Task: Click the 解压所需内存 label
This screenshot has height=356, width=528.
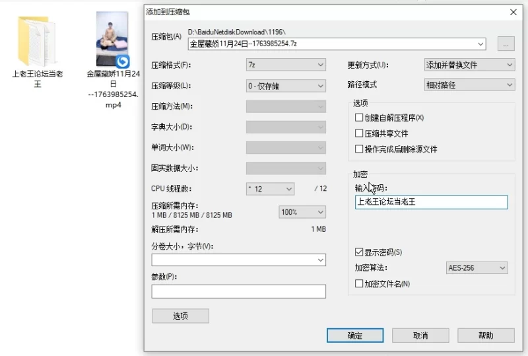Action: pyautogui.click(x=174, y=230)
